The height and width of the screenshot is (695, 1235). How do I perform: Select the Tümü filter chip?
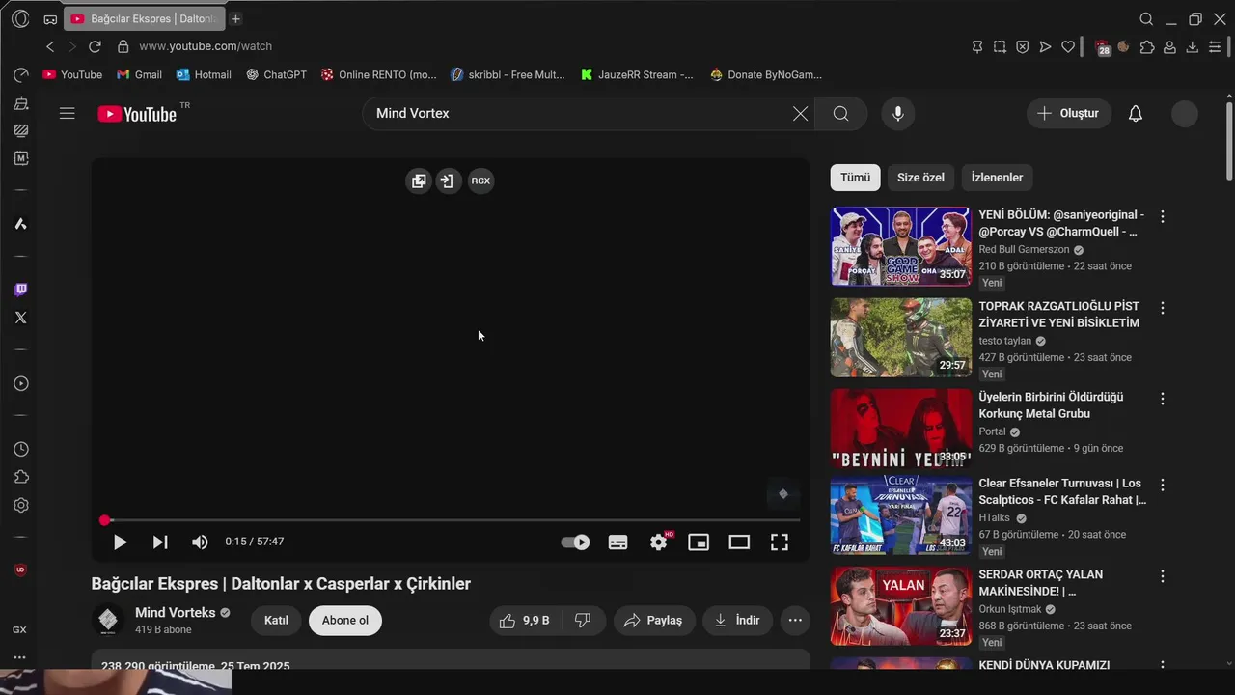point(855,178)
